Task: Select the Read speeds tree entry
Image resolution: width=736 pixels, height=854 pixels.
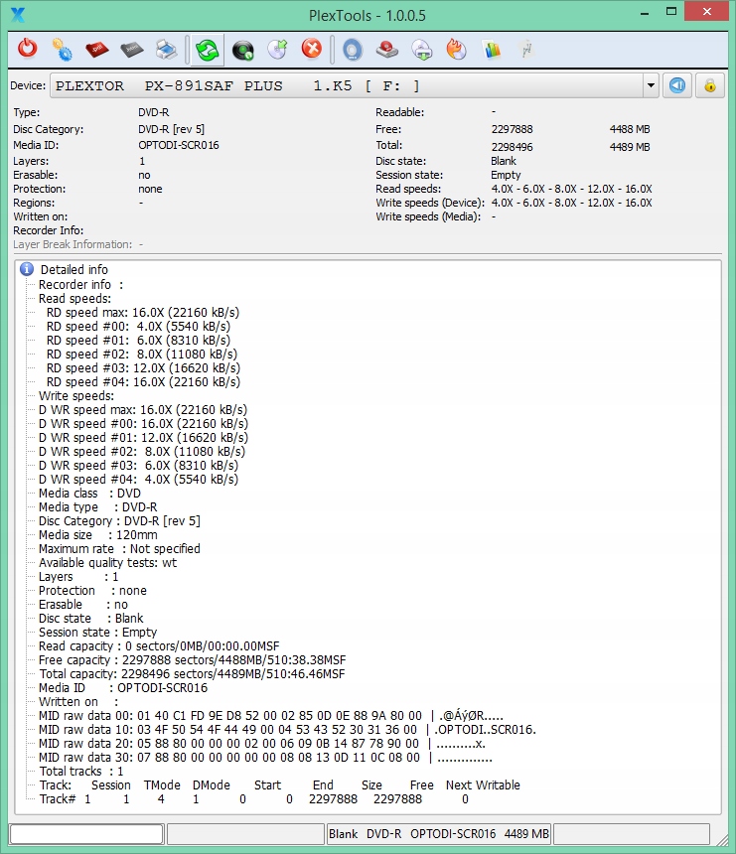Action: 74,298
